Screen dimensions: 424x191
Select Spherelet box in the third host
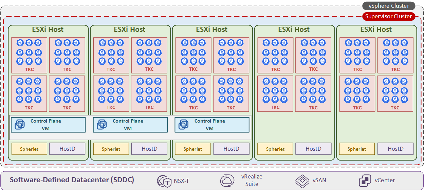(193, 149)
